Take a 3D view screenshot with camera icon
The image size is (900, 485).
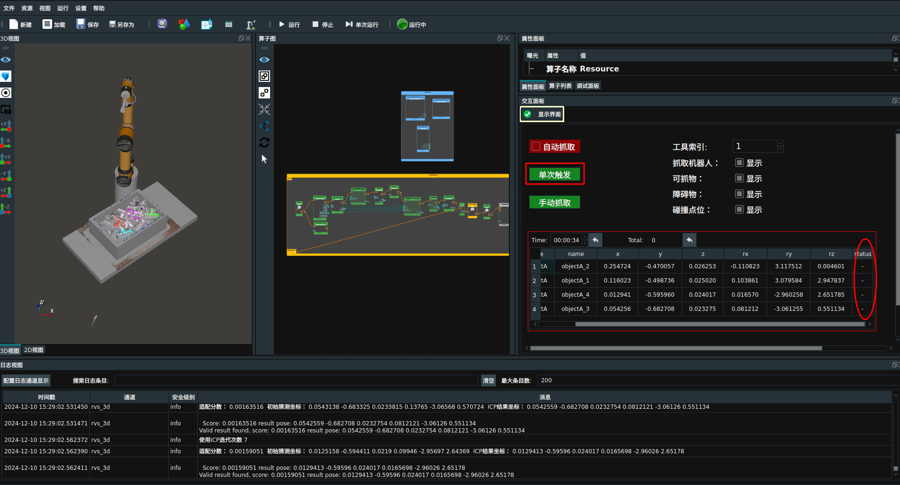point(6,109)
